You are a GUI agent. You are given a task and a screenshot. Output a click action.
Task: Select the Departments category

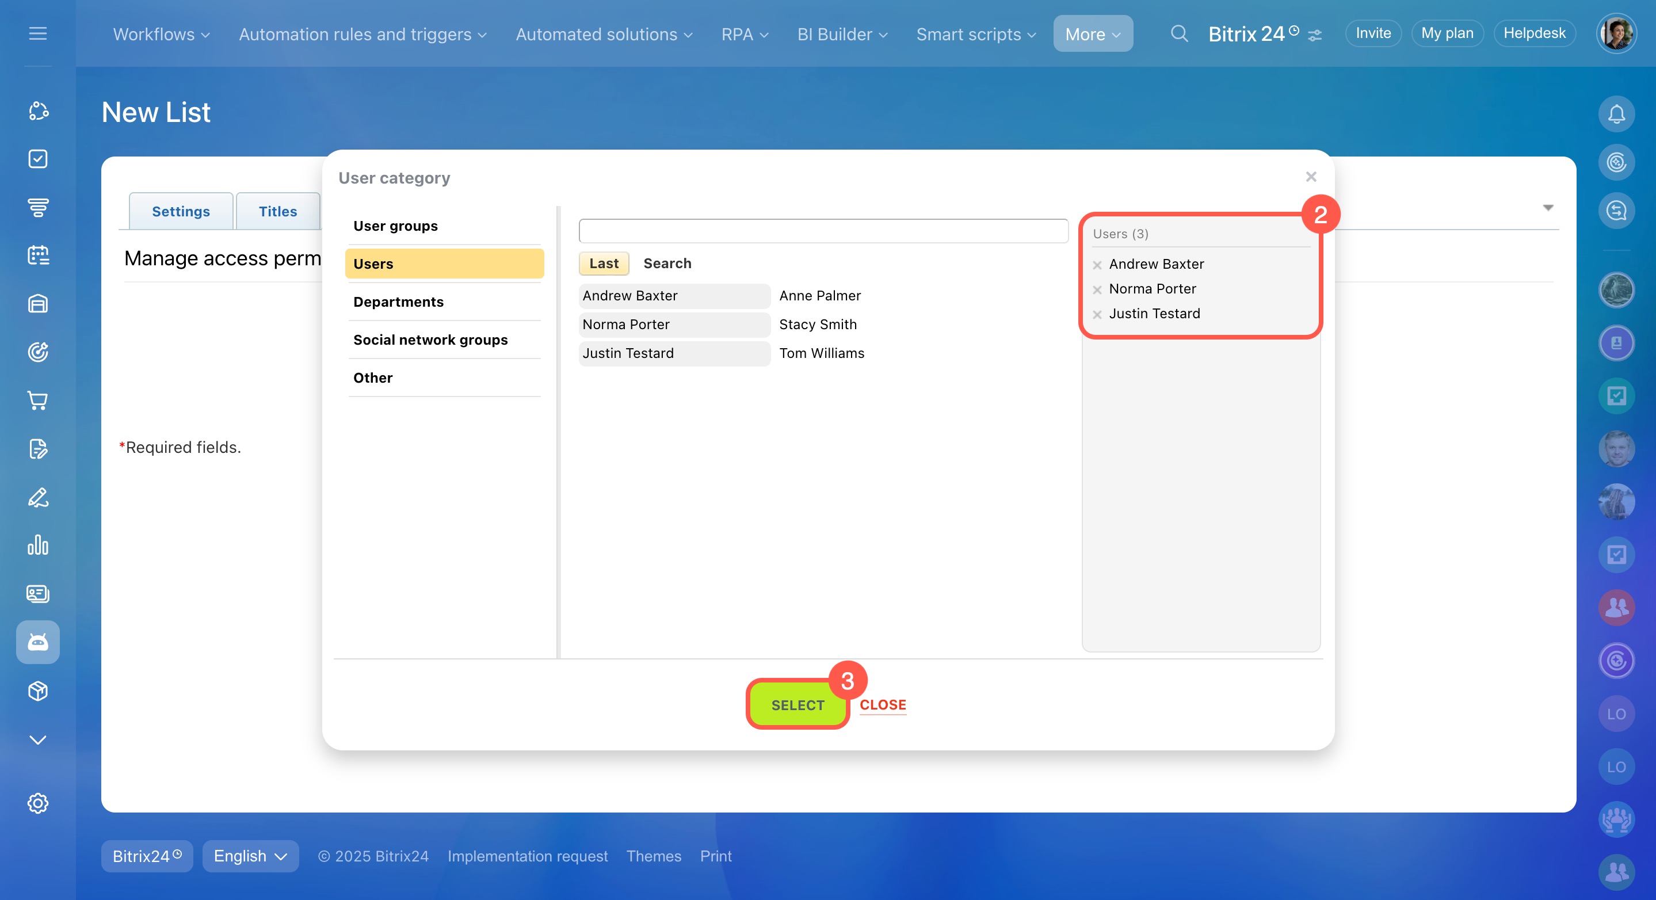(x=444, y=302)
